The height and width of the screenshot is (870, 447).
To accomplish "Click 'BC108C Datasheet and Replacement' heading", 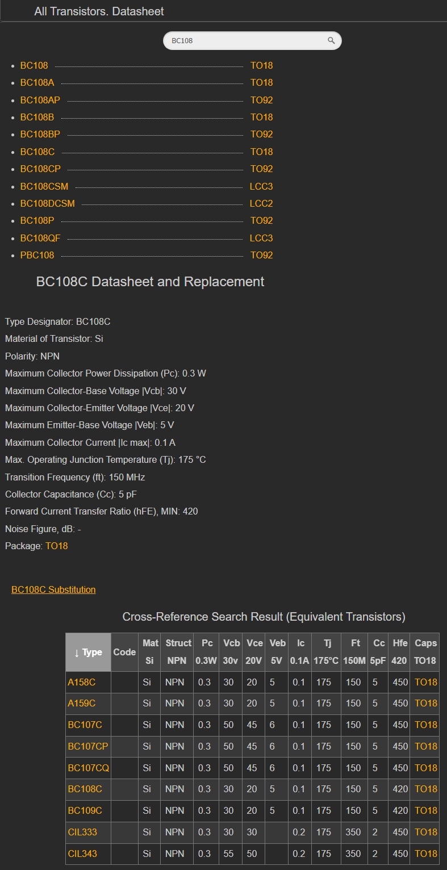I will click(x=151, y=282).
